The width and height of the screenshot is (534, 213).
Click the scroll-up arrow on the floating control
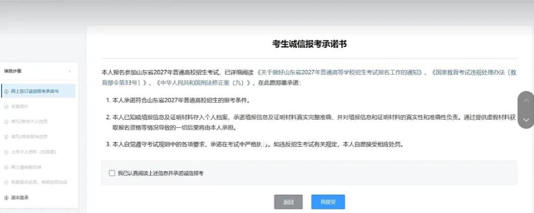click(x=526, y=101)
